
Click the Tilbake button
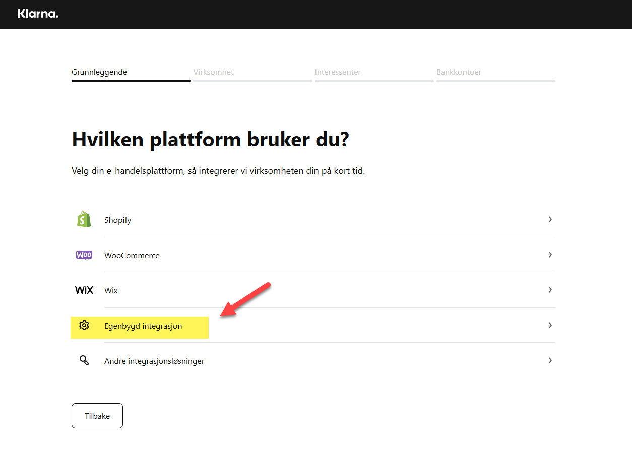coord(97,416)
